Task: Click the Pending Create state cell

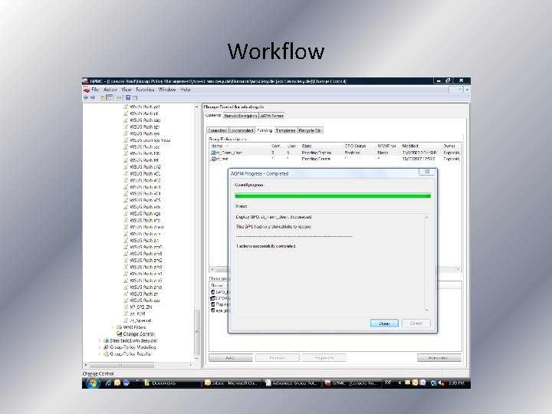Action: tap(316, 159)
